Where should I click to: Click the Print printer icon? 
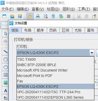click(38, 16)
